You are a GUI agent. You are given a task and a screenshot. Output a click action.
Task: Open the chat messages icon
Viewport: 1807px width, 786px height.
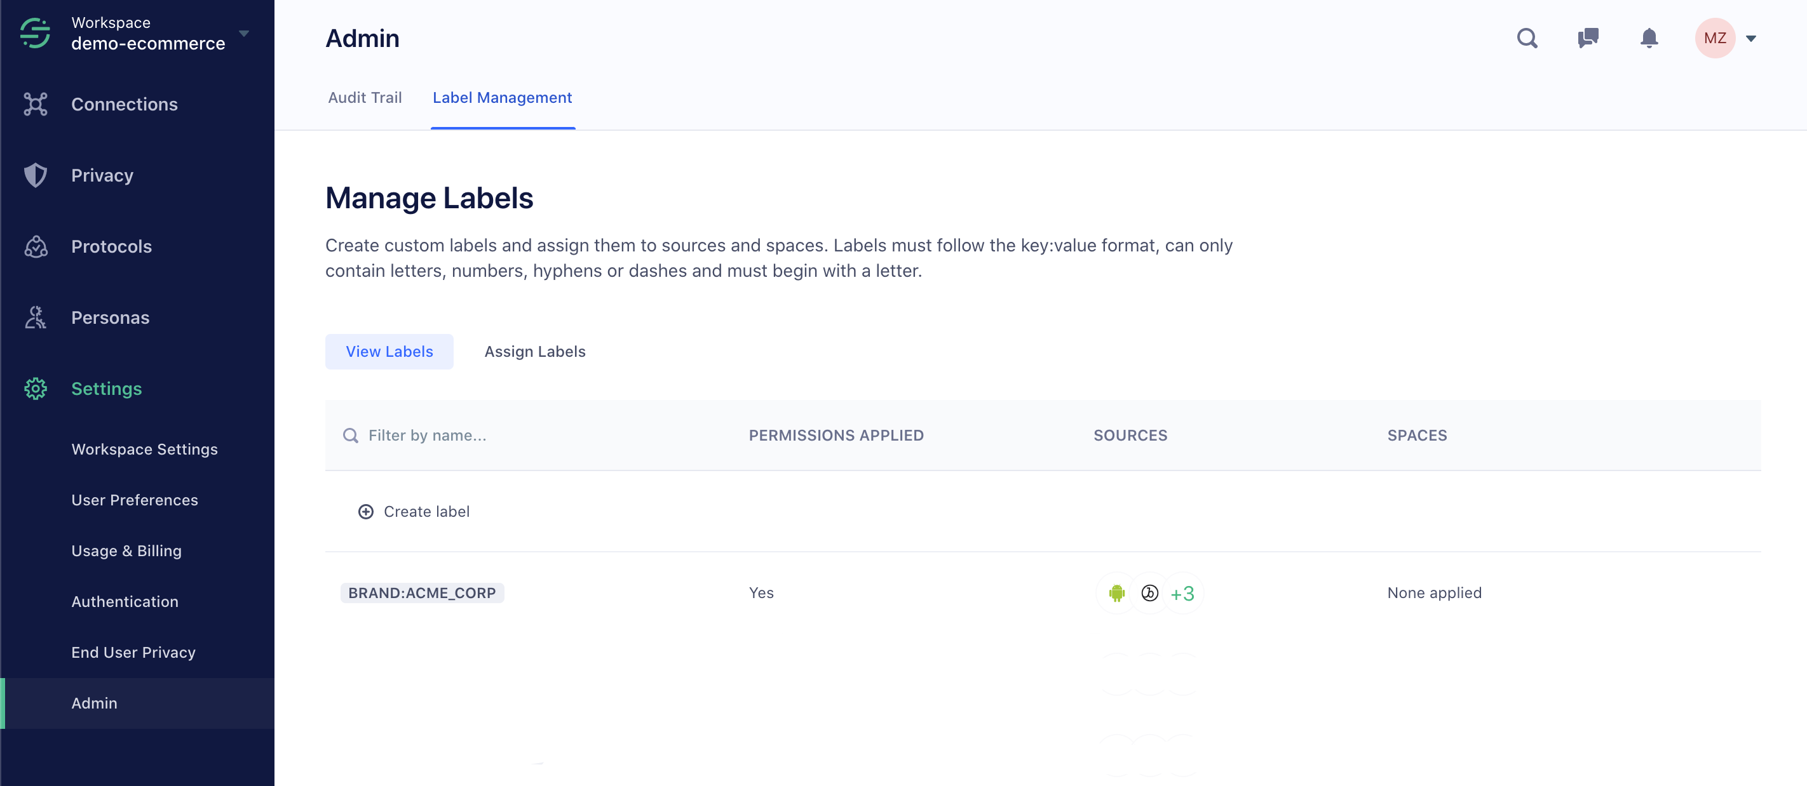[x=1587, y=38]
